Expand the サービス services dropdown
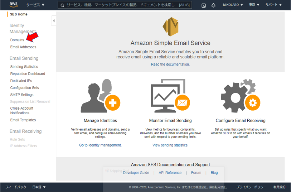This screenshot has height=192, width=291. tap(35, 5)
